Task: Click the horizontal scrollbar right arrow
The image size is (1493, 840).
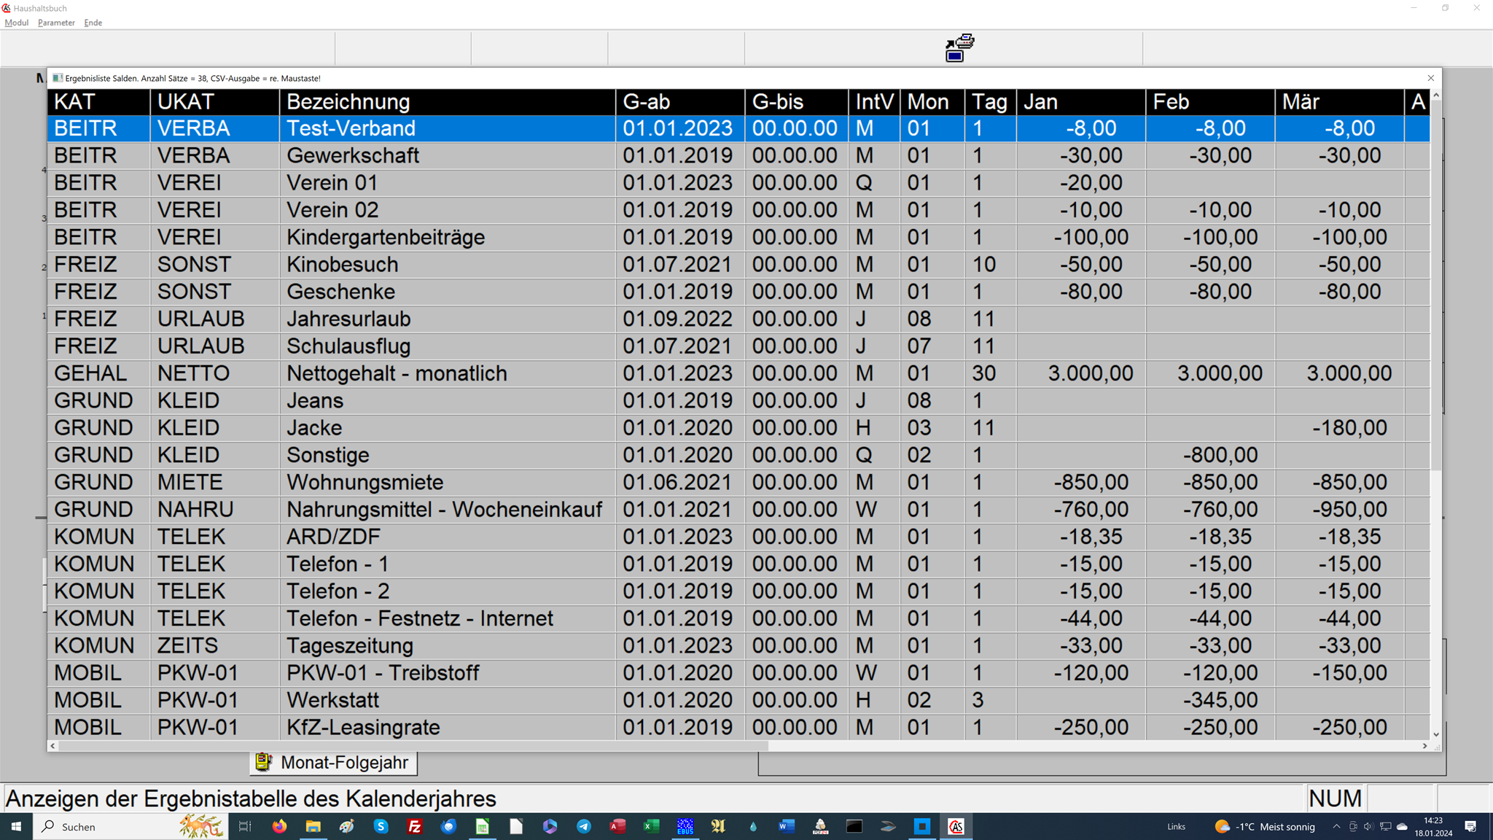Action: click(x=1424, y=746)
